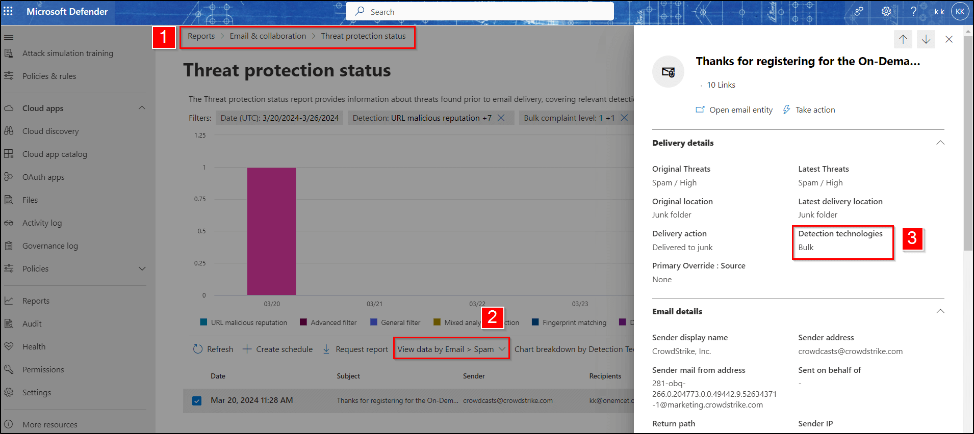
Task: Click the Attack simulation training icon
Action: pos(9,53)
